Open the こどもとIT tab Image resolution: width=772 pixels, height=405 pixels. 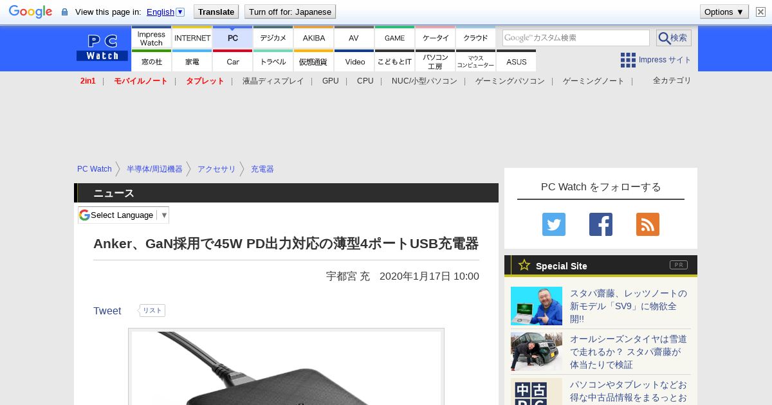(x=394, y=61)
